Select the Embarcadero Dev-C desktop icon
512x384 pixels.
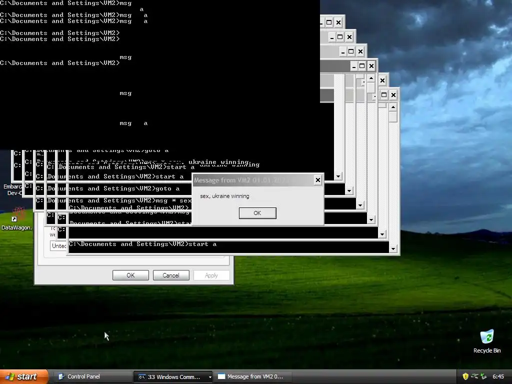12,189
